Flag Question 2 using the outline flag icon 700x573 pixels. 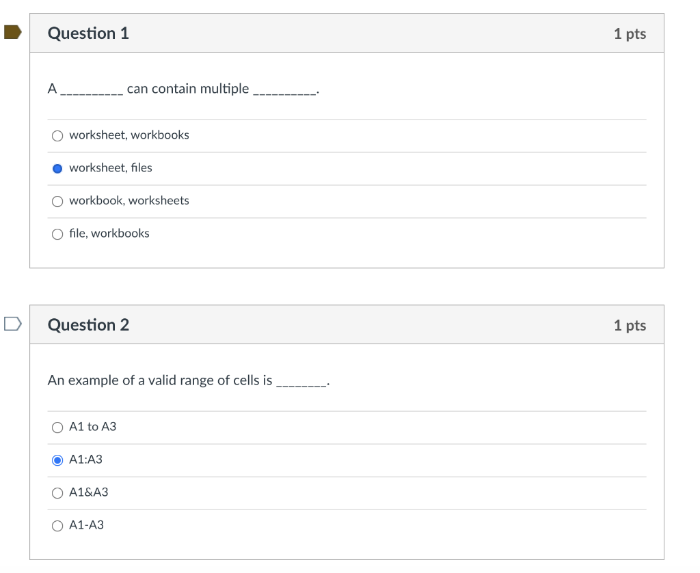(12, 324)
